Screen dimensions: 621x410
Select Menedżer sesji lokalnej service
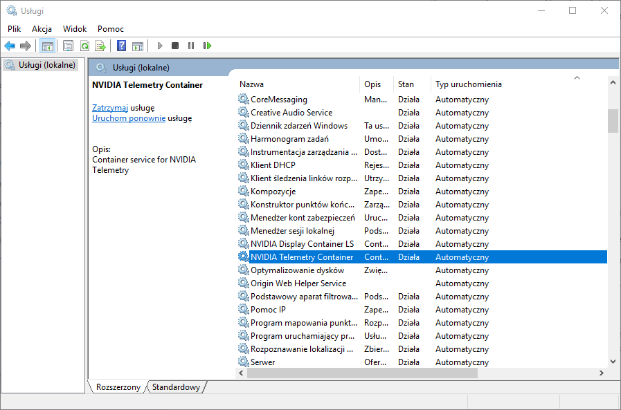tap(422, 231)
